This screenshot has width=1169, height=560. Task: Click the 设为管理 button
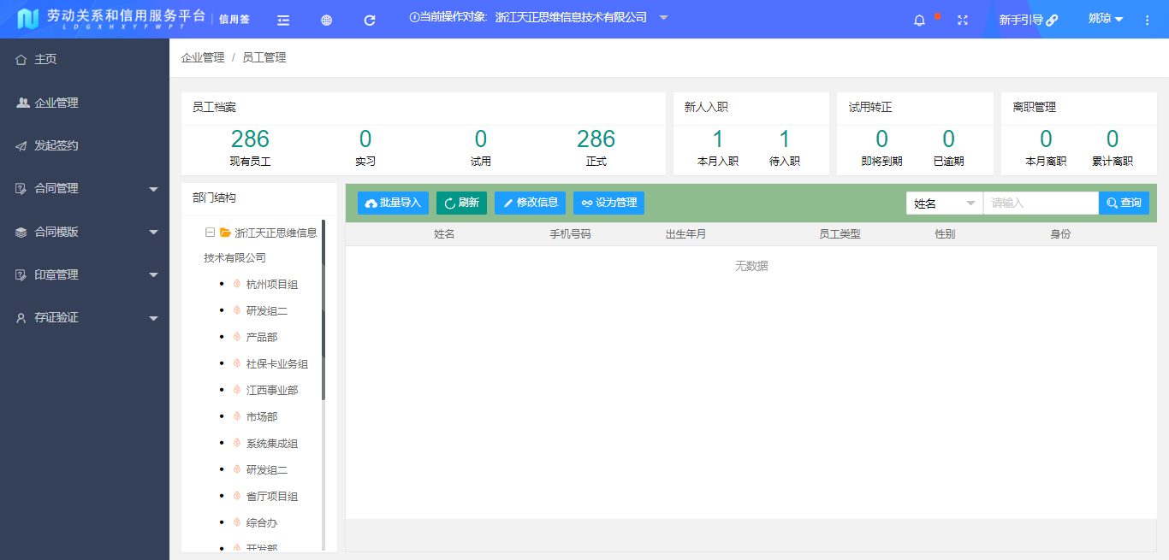pos(608,203)
